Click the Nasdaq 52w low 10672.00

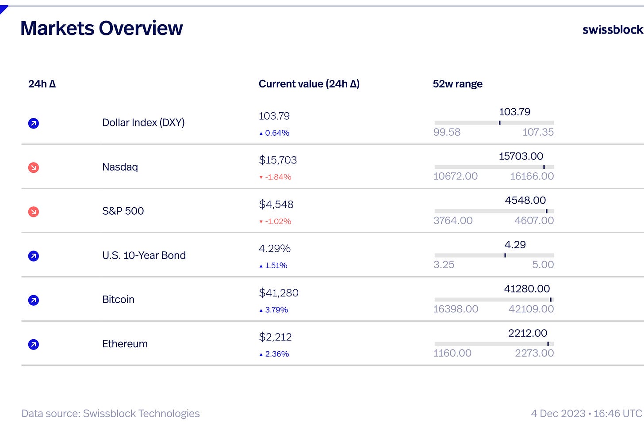pyautogui.click(x=456, y=176)
